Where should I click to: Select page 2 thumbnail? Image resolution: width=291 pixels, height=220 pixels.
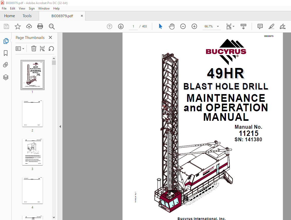coord(32,114)
